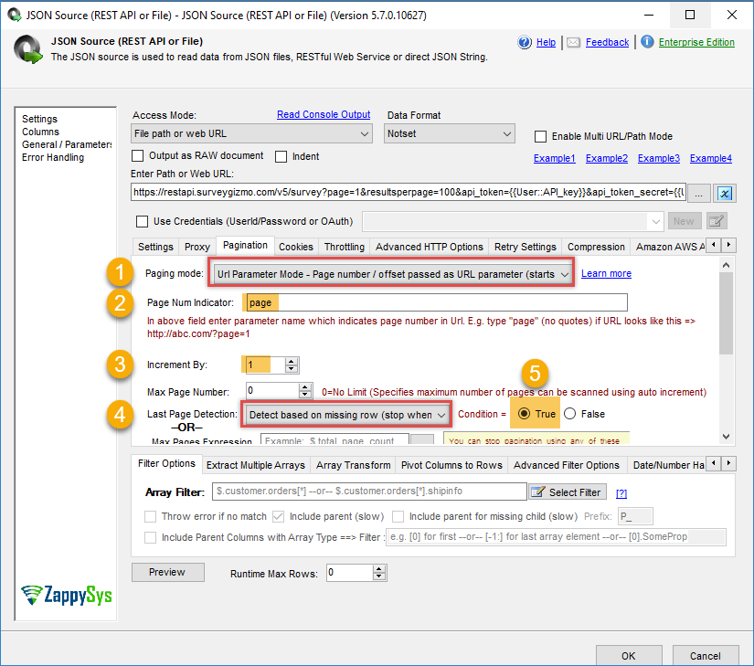Decrease the Increment By value
The width and height of the screenshot is (754, 666).
[x=292, y=369]
